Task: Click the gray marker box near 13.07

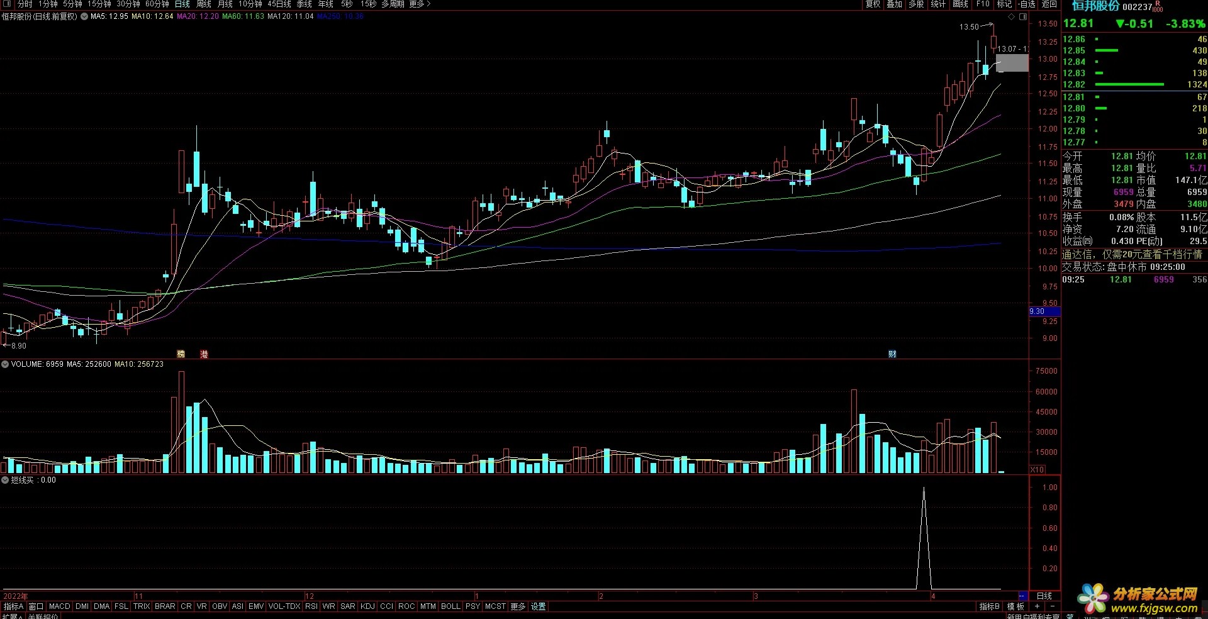Action: tap(1012, 62)
